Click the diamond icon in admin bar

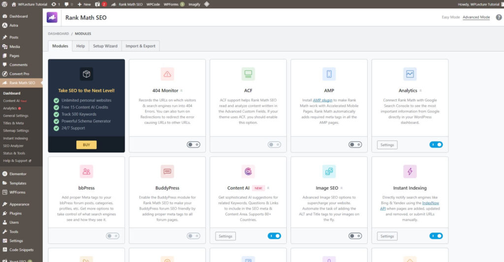pyautogui.click(x=207, y=4)
